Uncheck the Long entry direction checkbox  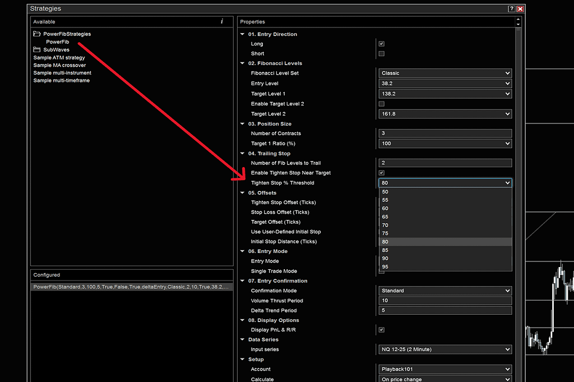pos(382,43)
